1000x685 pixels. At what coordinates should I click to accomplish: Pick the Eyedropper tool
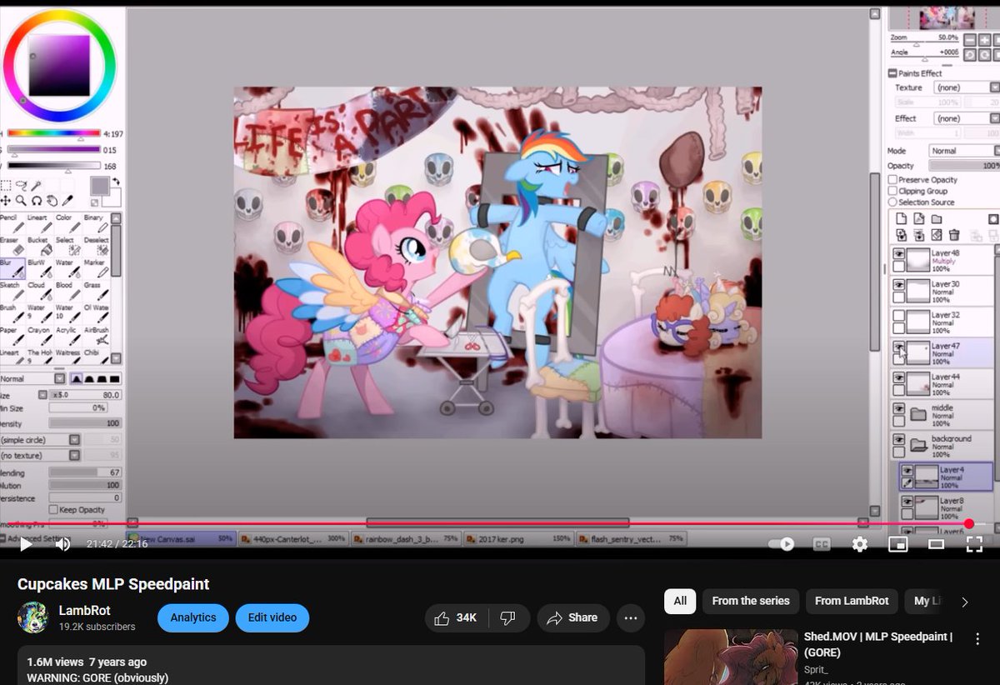pos(68,201)
